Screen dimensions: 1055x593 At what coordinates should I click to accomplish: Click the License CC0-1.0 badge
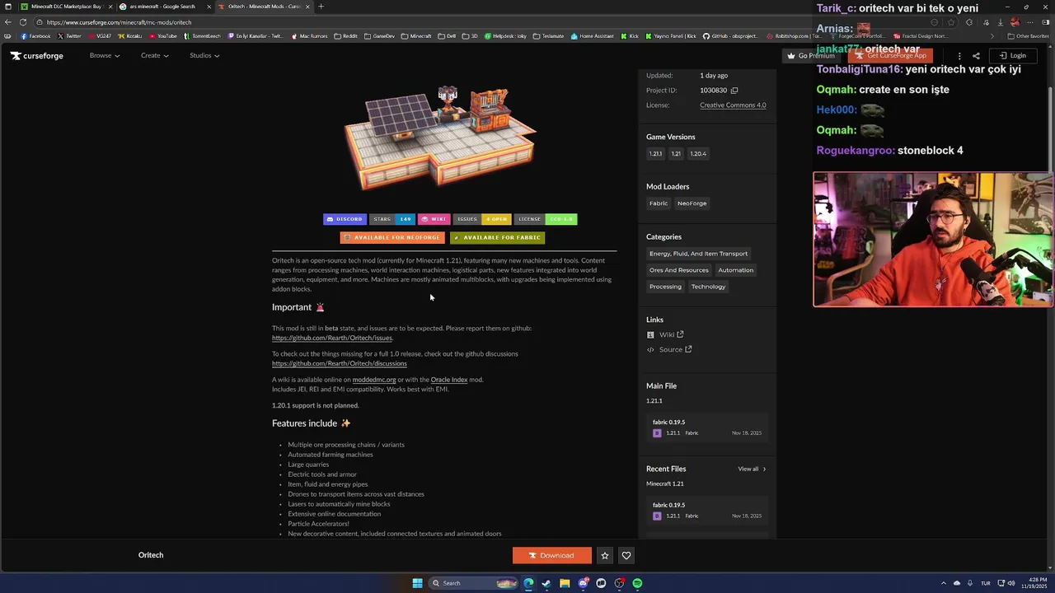[x=545, y=219]
